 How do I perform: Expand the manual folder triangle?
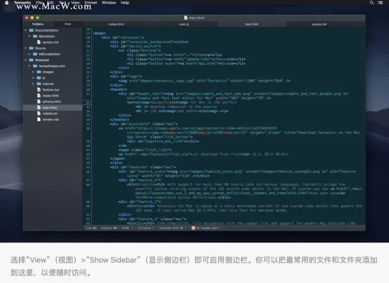coord(33,84)
